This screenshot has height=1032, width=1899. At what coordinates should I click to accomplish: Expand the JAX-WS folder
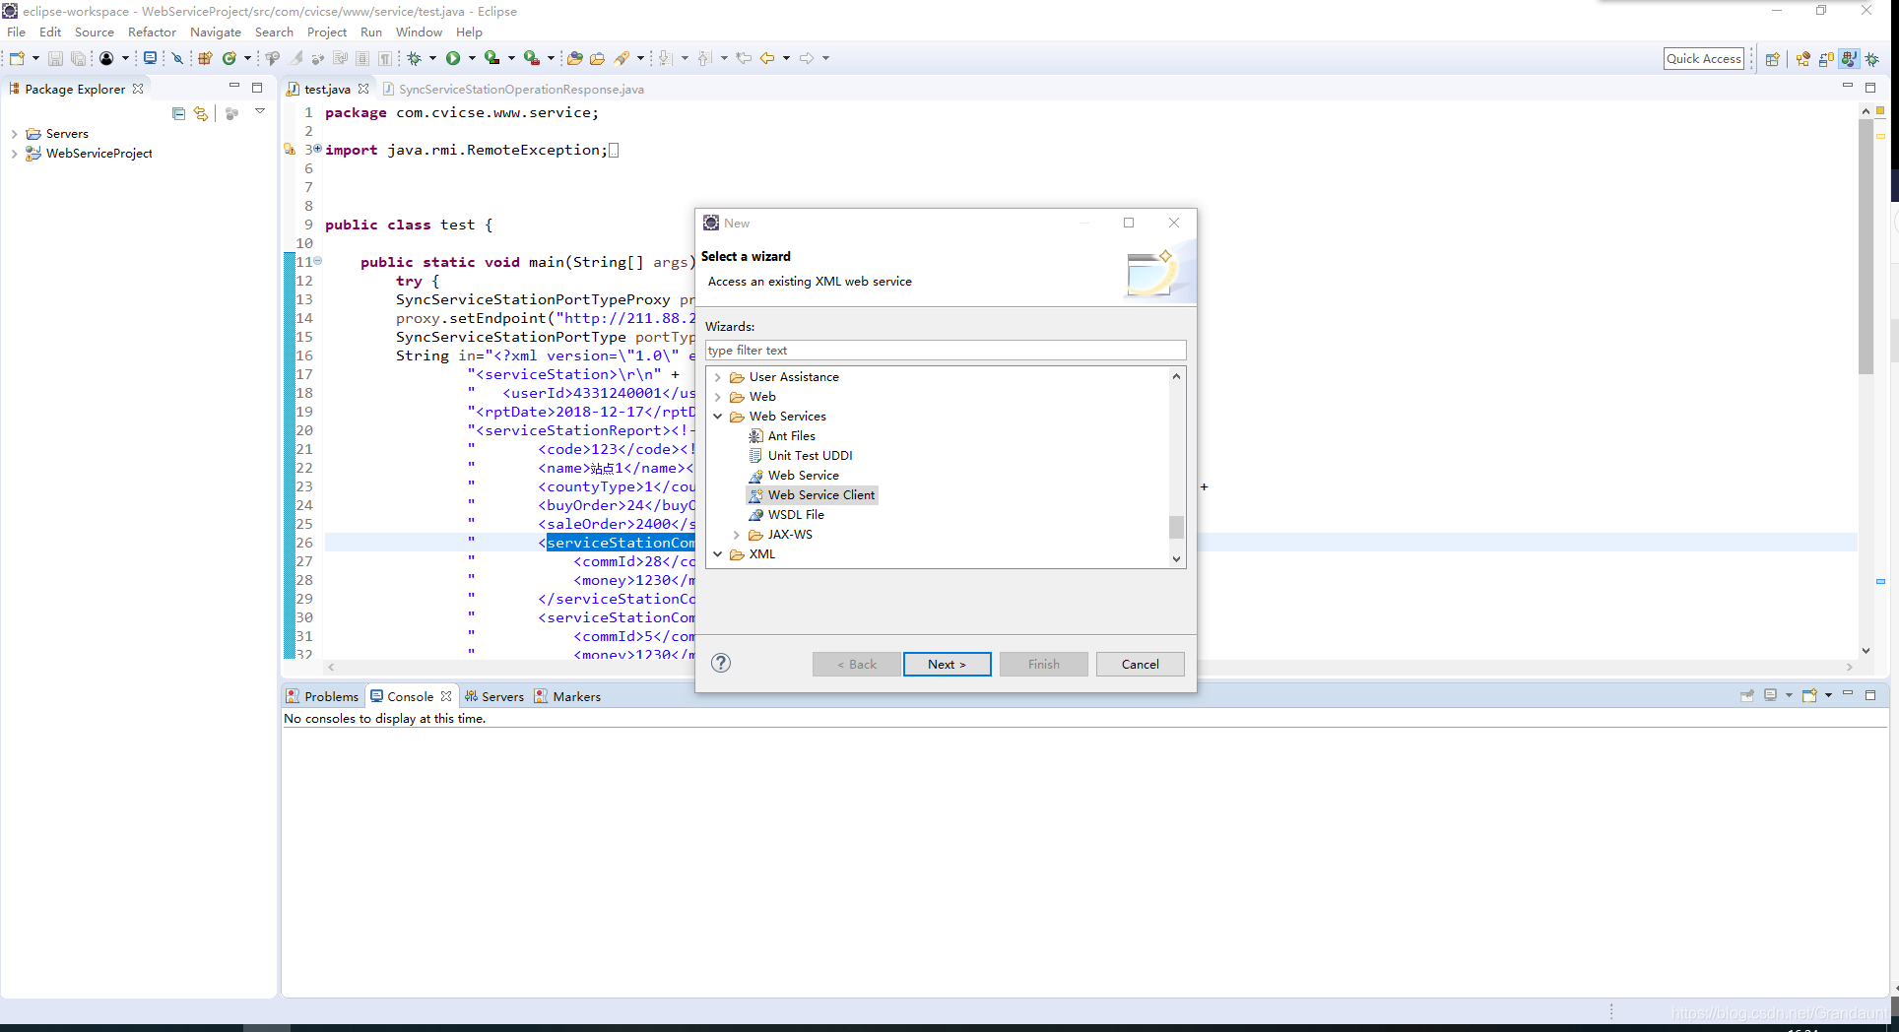click(736, 535)
